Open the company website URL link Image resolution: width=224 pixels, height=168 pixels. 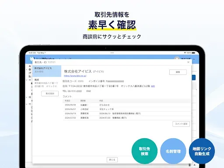tap(75, 76)
